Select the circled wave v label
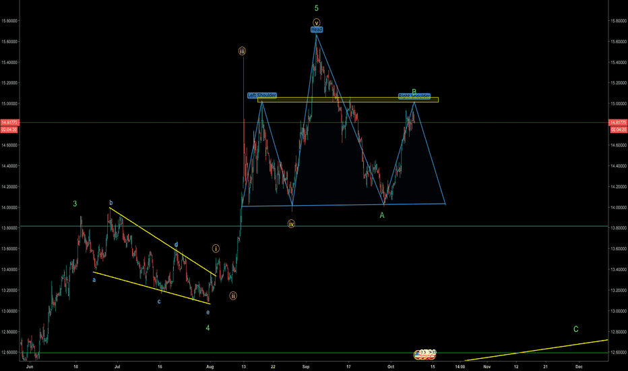Image resolution: width=628 pixels, height=371 pixels. coord(317,22)
